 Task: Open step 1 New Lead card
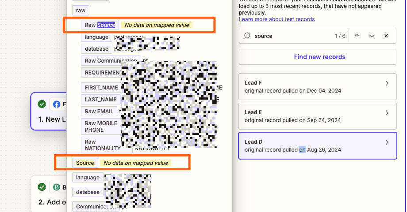pyautogui.click(x=49, y=112)
